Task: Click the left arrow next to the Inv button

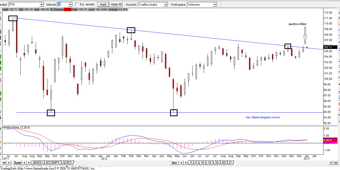Action: pyautogui.click(x=181, y=163)
